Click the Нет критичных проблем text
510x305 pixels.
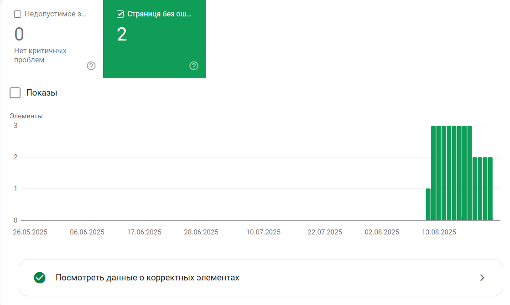[40, 56]
